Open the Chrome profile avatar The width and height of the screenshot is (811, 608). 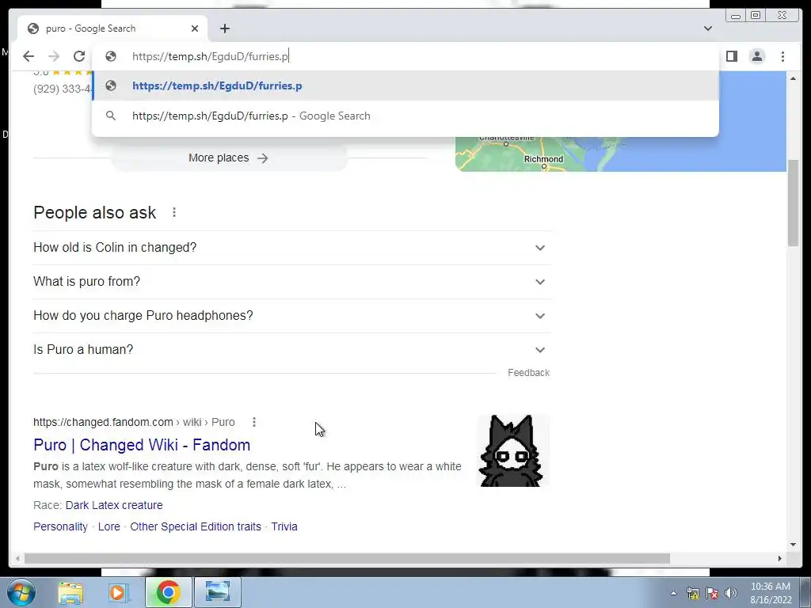(756, 56)
